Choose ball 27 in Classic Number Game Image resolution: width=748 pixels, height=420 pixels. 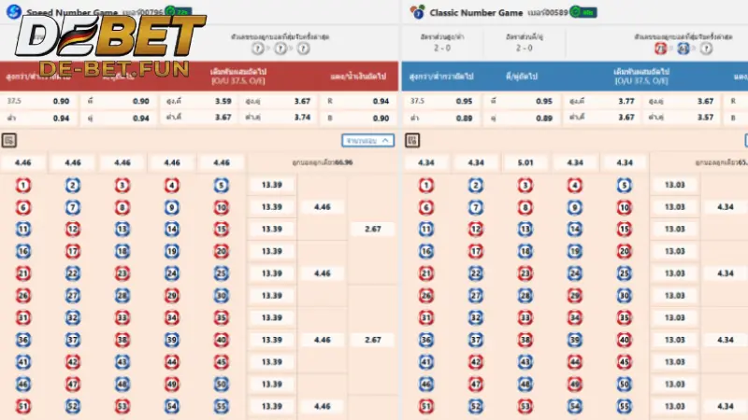click(x=476, y=295)
